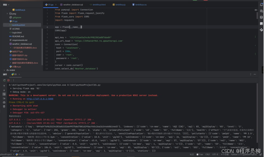
Task: Select requirements.txt in project tree
Action: point(18,40)
